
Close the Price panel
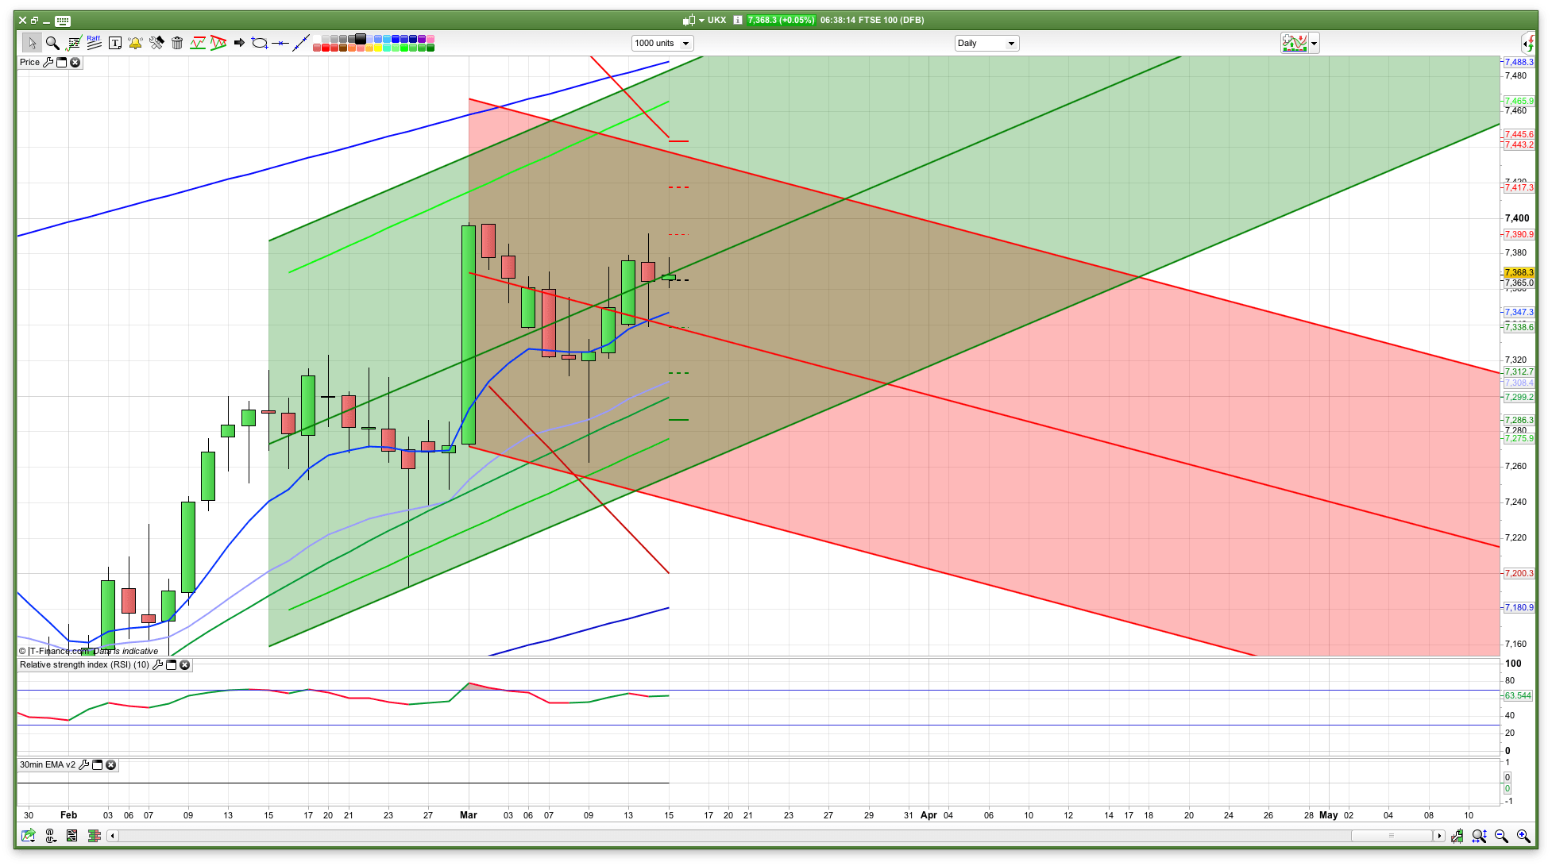pos(75,62)
